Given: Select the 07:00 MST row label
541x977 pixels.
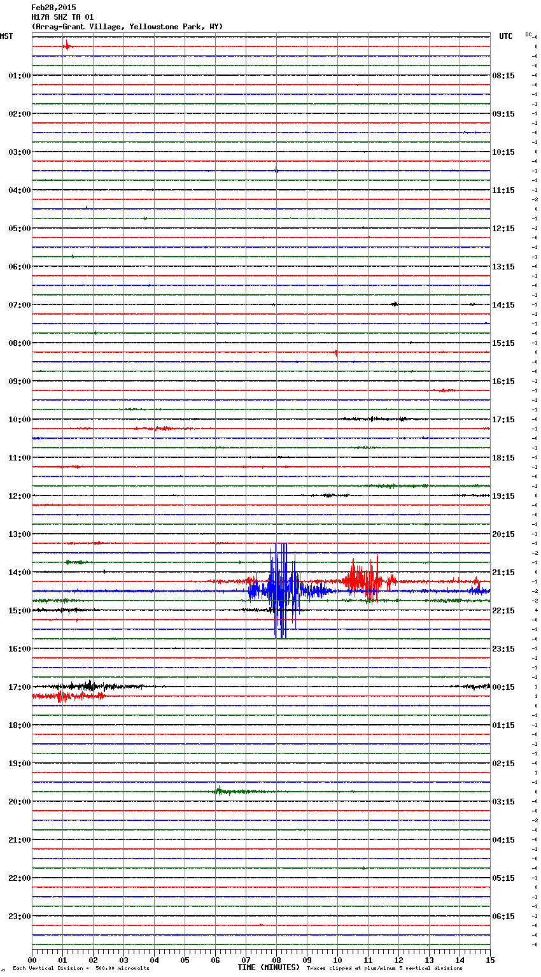Looking at the screenshot, I should [20, 305].
